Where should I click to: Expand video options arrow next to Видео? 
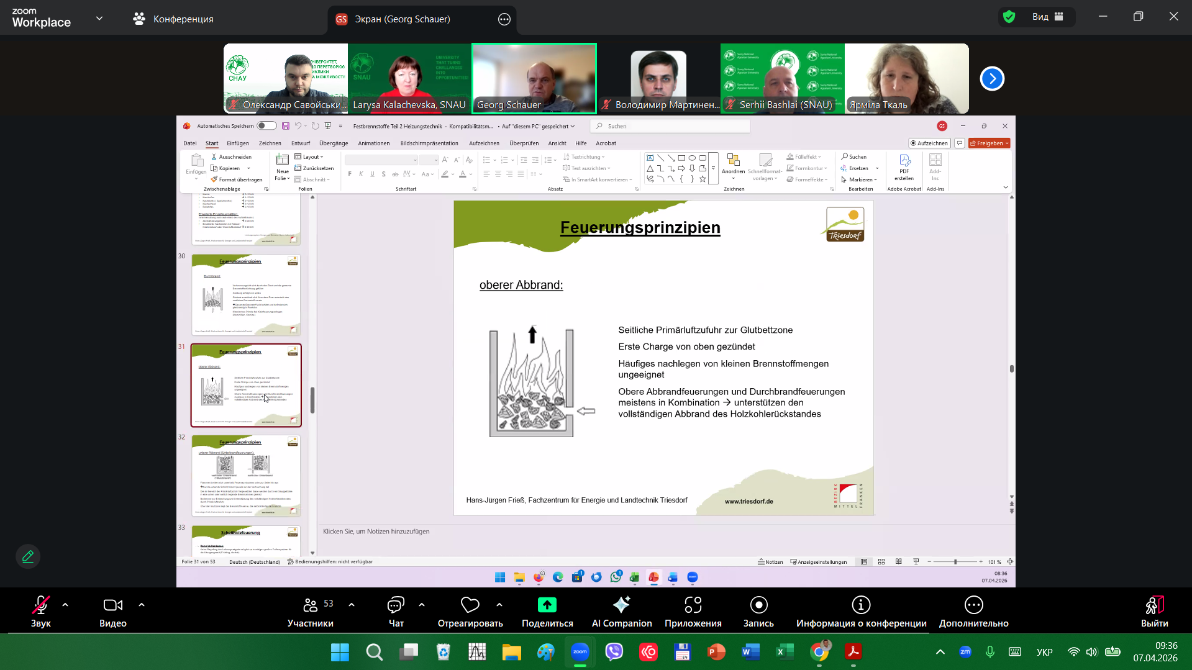[x=142, y=604]
